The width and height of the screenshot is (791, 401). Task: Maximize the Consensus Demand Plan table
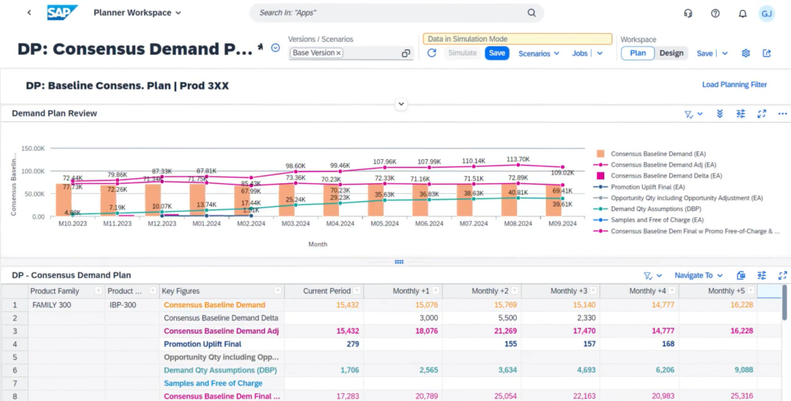[783, 275]
